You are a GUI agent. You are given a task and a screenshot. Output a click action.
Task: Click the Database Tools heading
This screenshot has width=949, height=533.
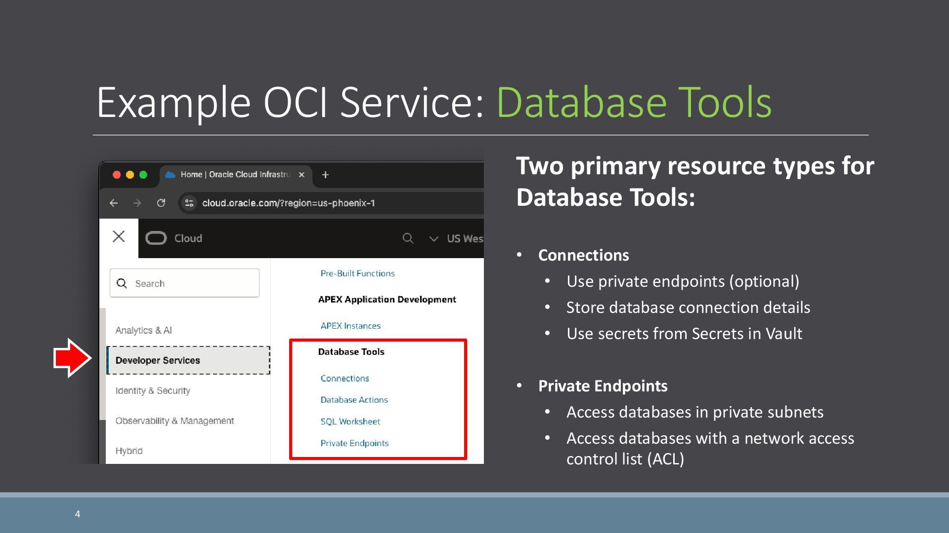click(x=351, y=352)
